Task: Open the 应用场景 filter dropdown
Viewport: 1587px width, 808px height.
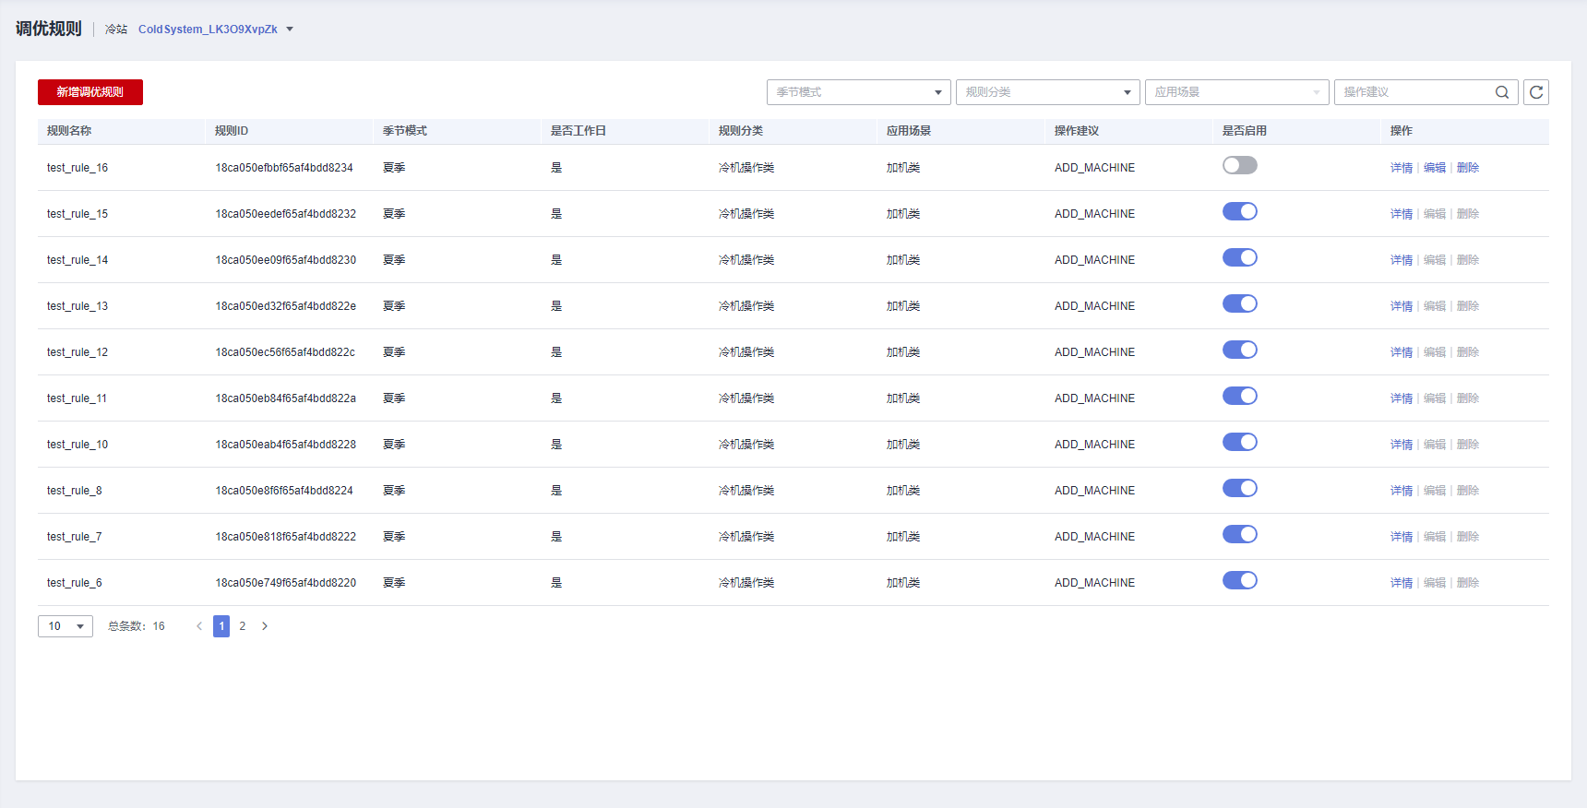Action: pyautogui.click(x=1236, y=92)
